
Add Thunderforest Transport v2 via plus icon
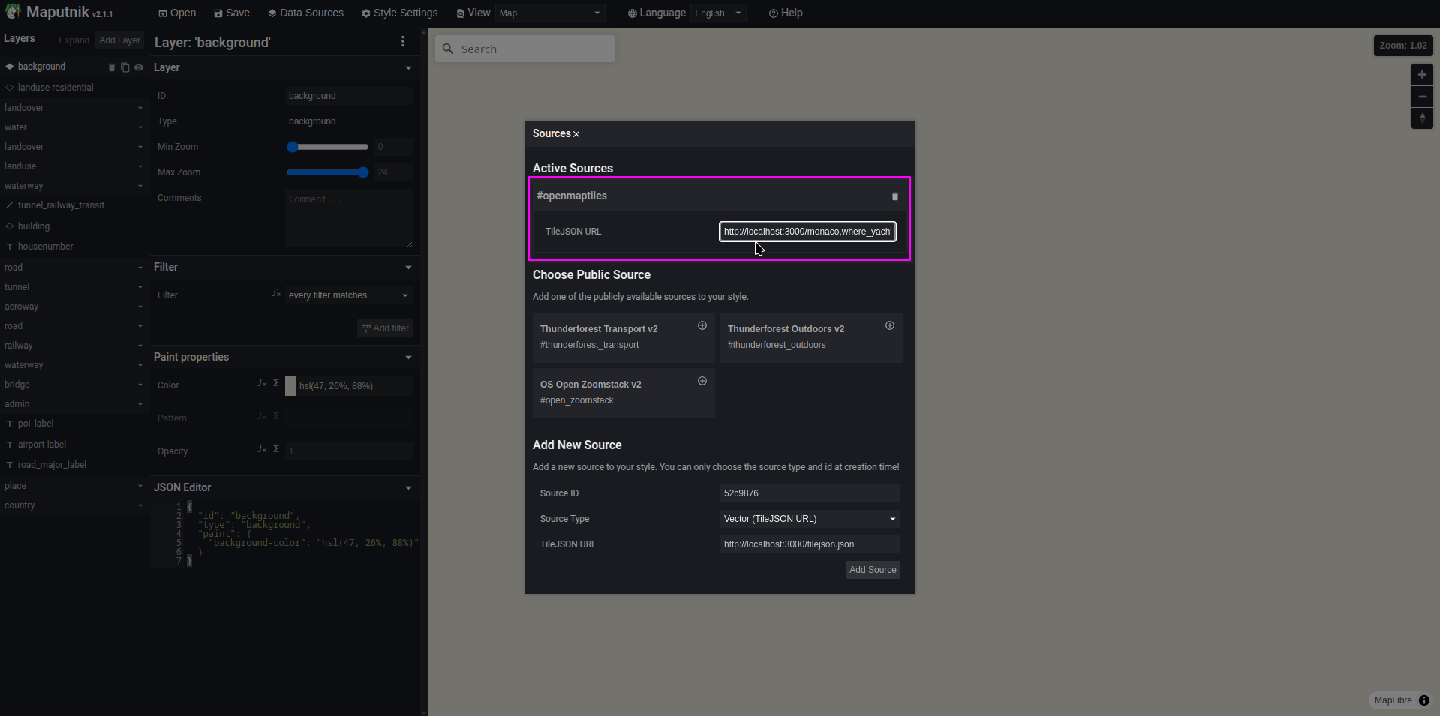pos(702,326)
